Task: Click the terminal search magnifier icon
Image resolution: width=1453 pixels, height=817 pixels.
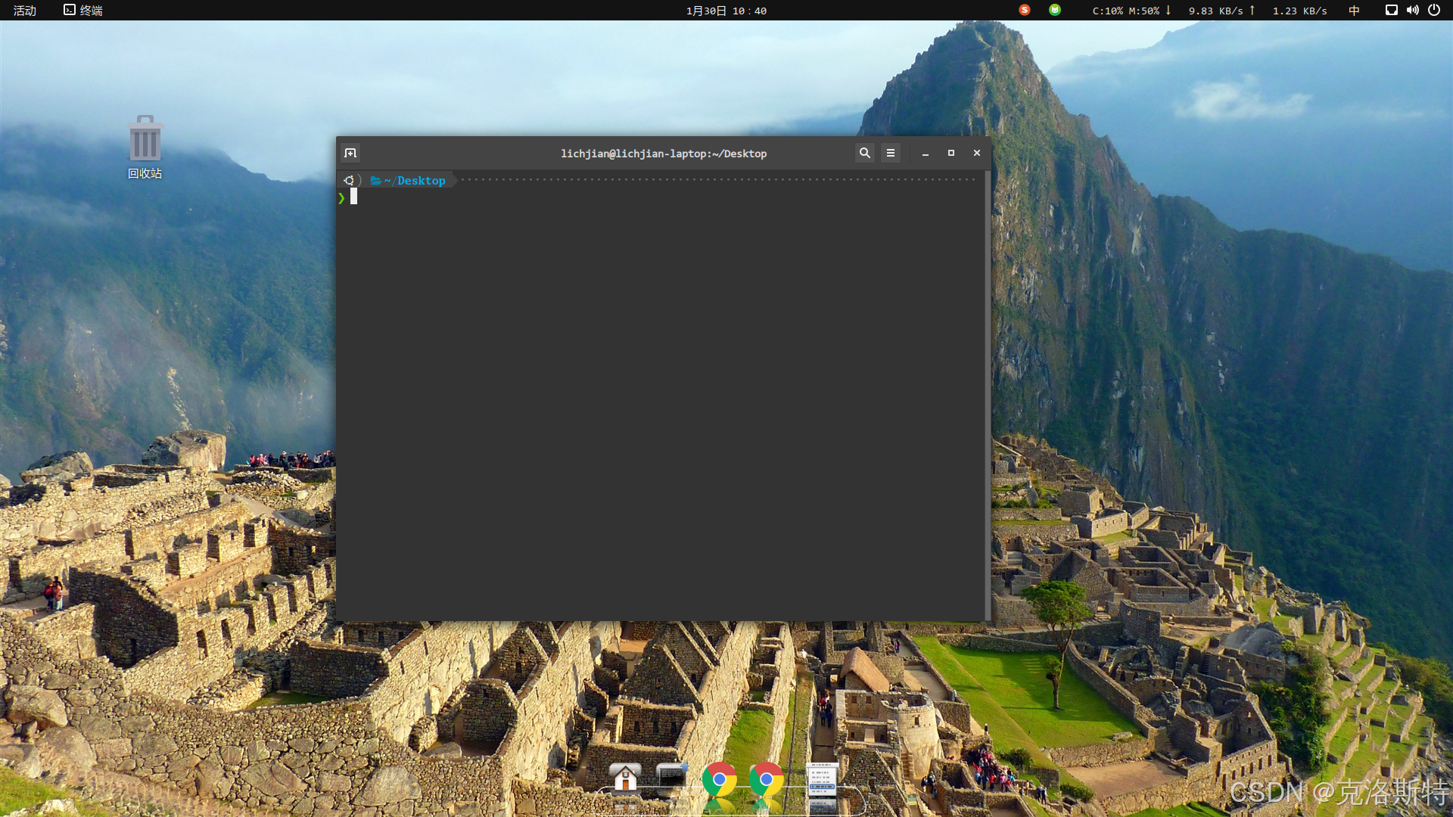Action: [864, 153]
